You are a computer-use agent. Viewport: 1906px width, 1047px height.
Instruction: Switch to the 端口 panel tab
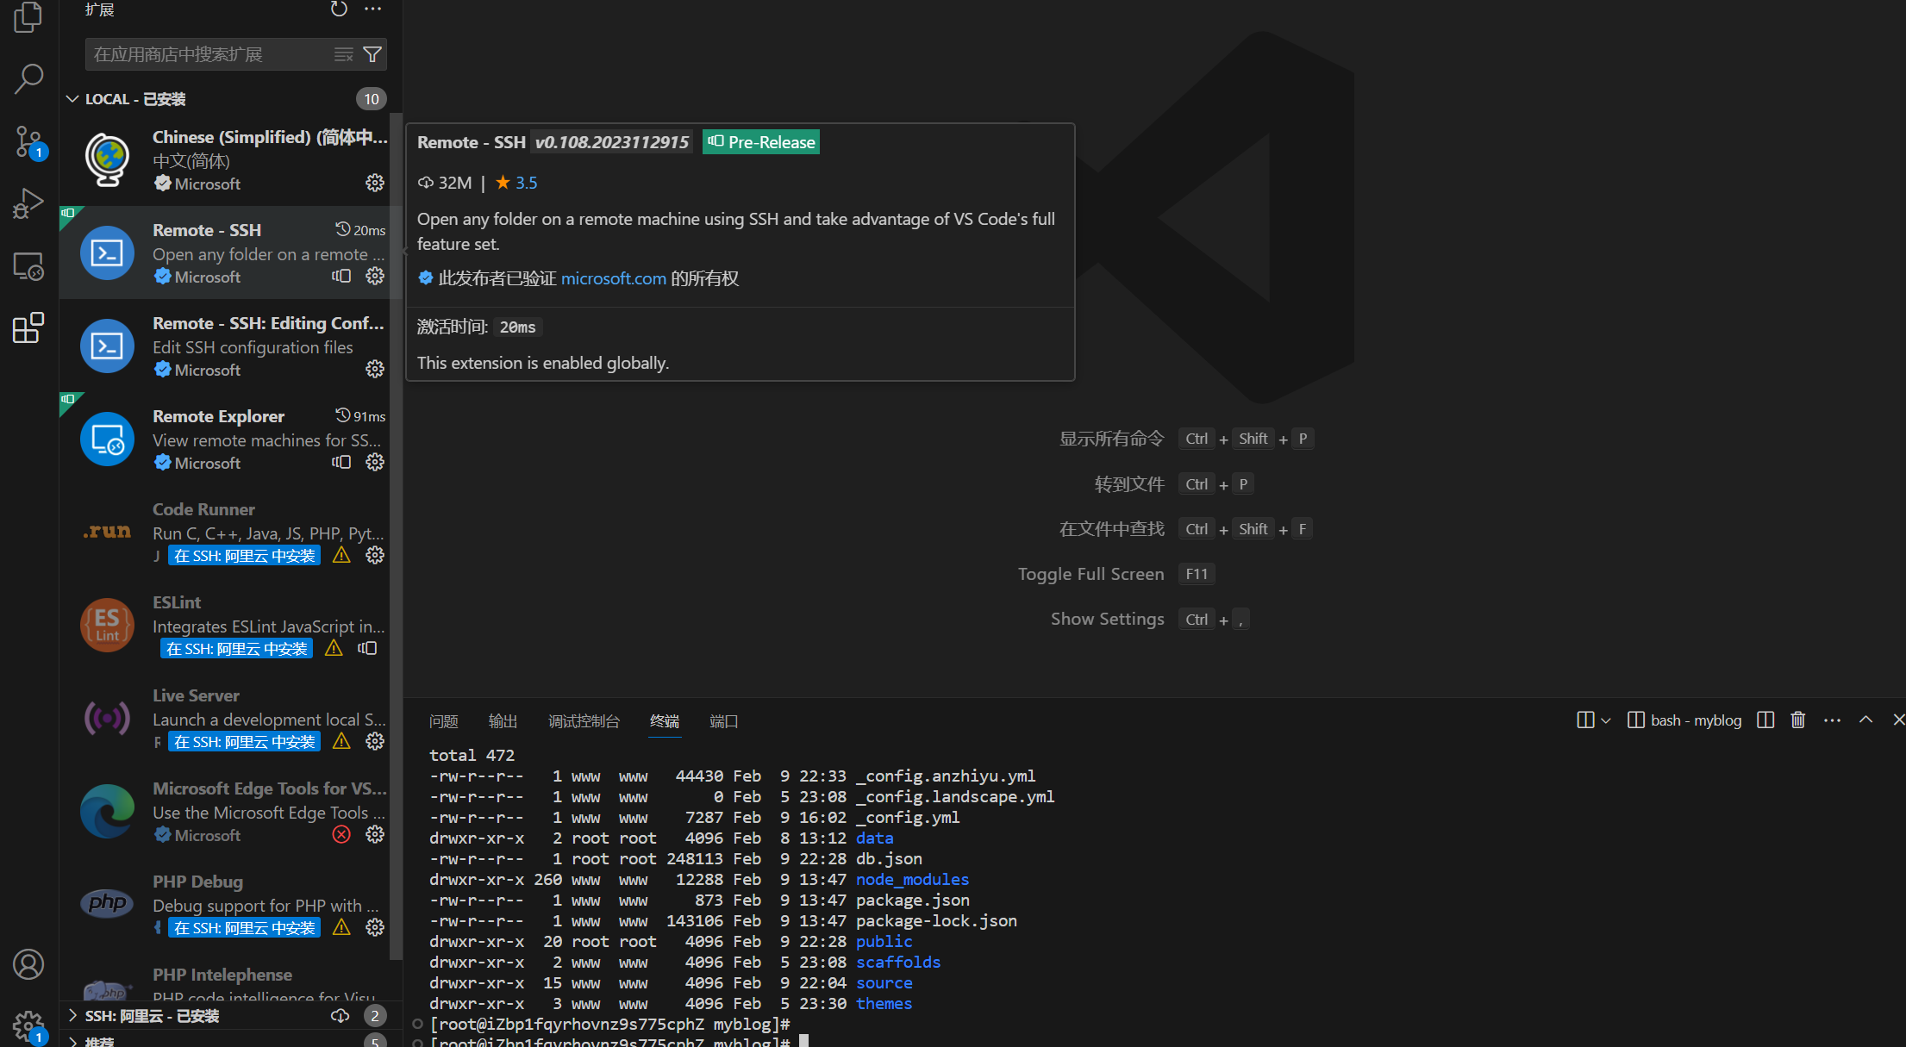(723, 721)
